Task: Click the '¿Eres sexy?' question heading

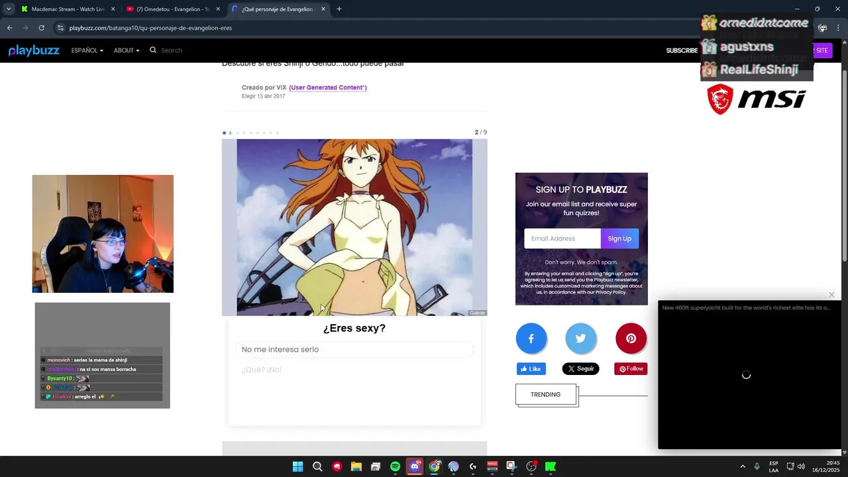Action: pyautogui.click(x=354, y=328)
